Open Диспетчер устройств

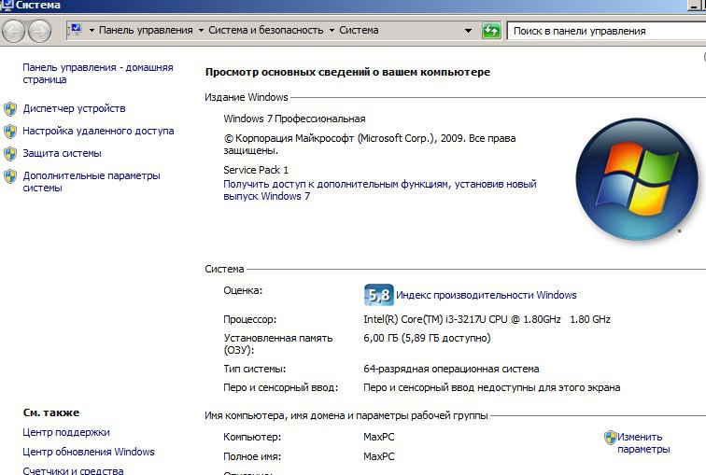click(x=75, y=108)
